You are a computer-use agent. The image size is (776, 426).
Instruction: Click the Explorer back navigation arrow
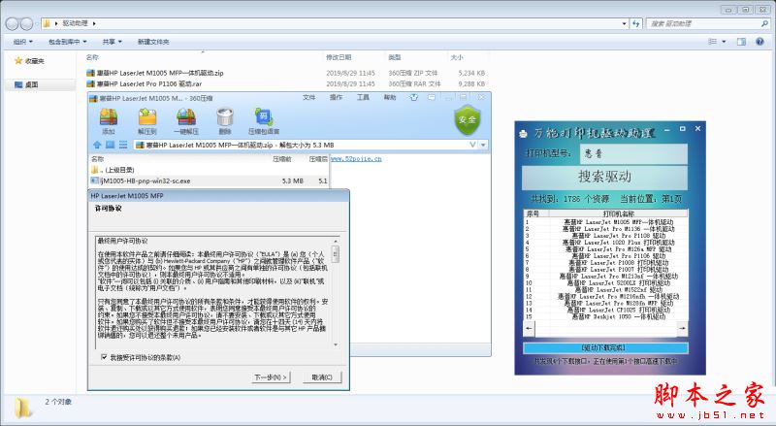18,23
